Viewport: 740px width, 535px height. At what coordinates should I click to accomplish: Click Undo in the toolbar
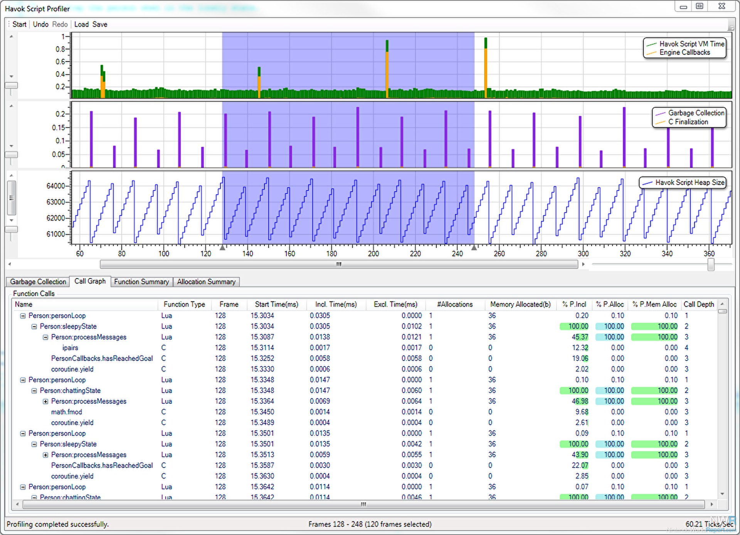tap(40, 24)
